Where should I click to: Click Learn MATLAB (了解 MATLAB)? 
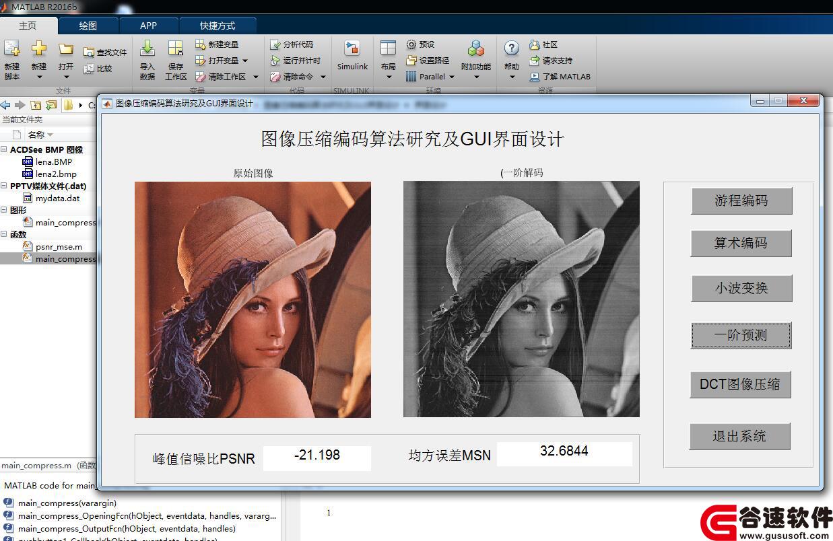[x=560, y=77]
